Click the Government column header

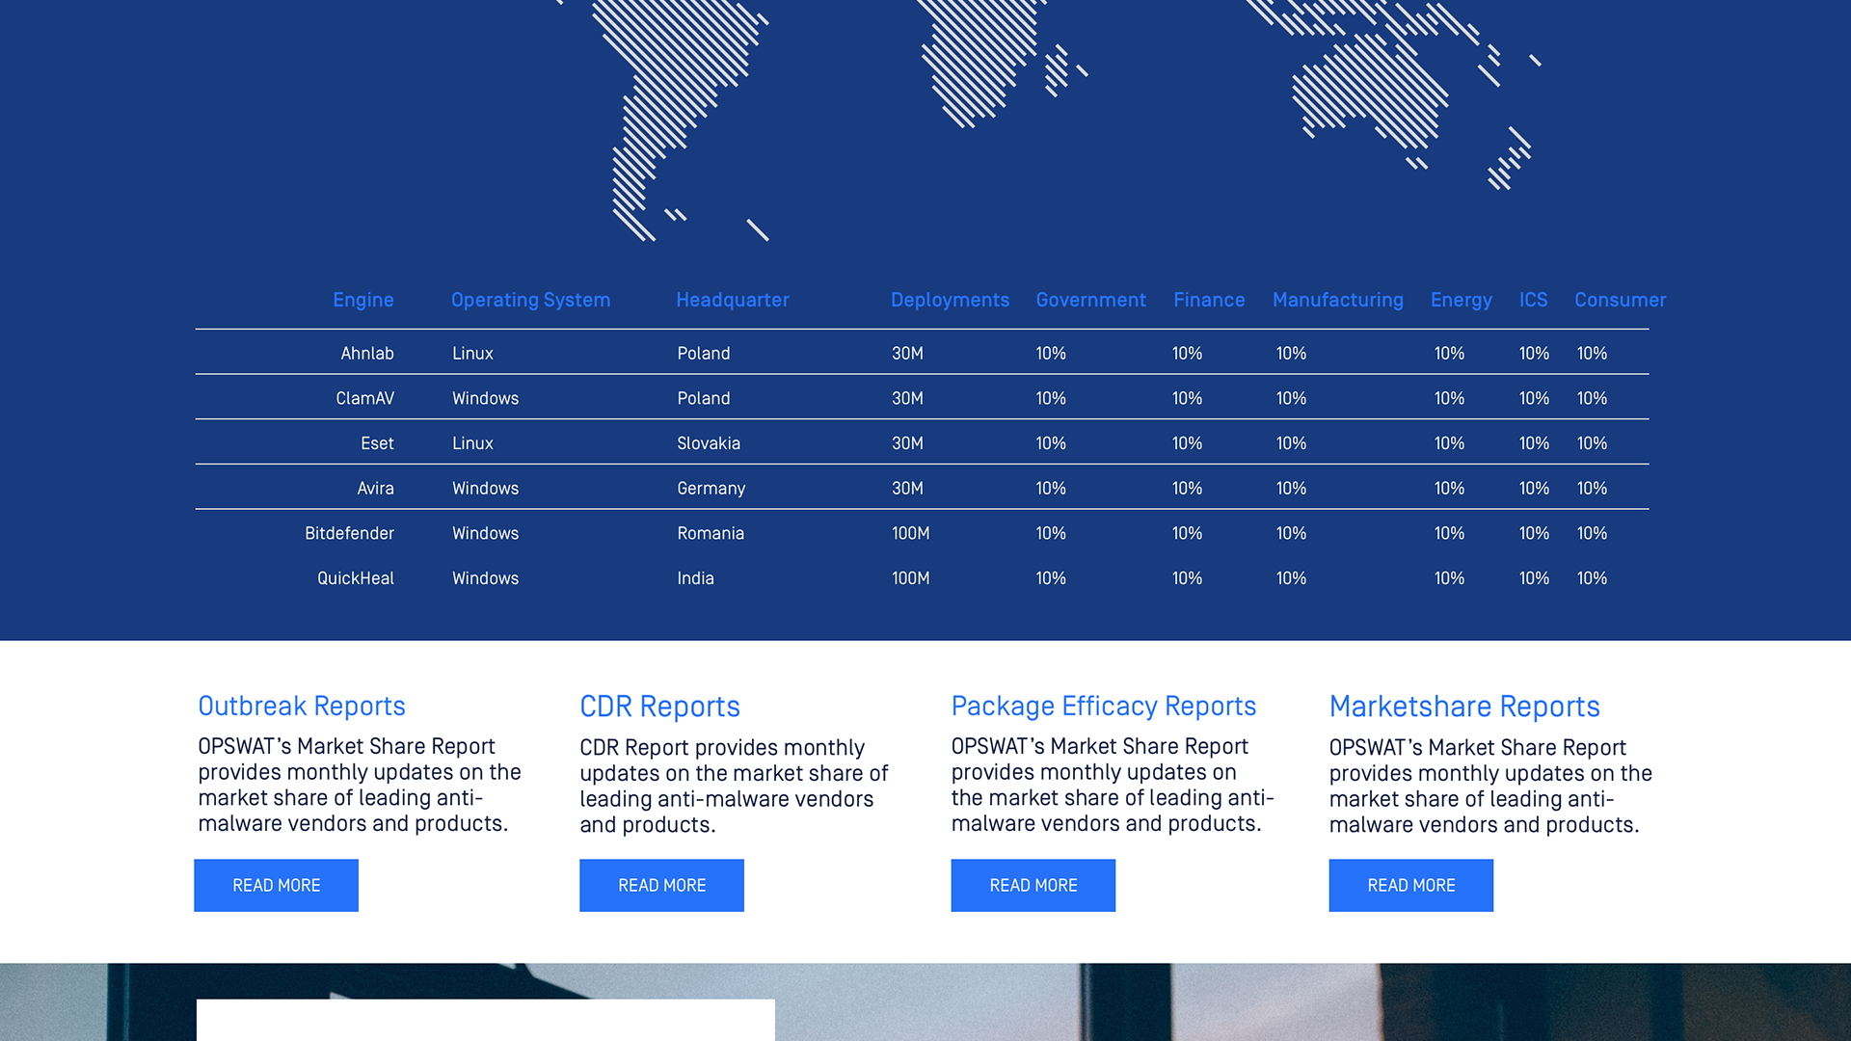pyautogui.click(x=1090, y=300)
